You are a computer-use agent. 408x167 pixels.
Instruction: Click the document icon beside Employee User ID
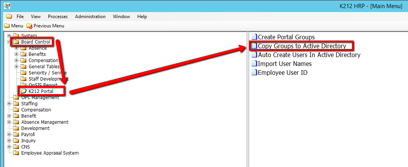tap(254, 73)
